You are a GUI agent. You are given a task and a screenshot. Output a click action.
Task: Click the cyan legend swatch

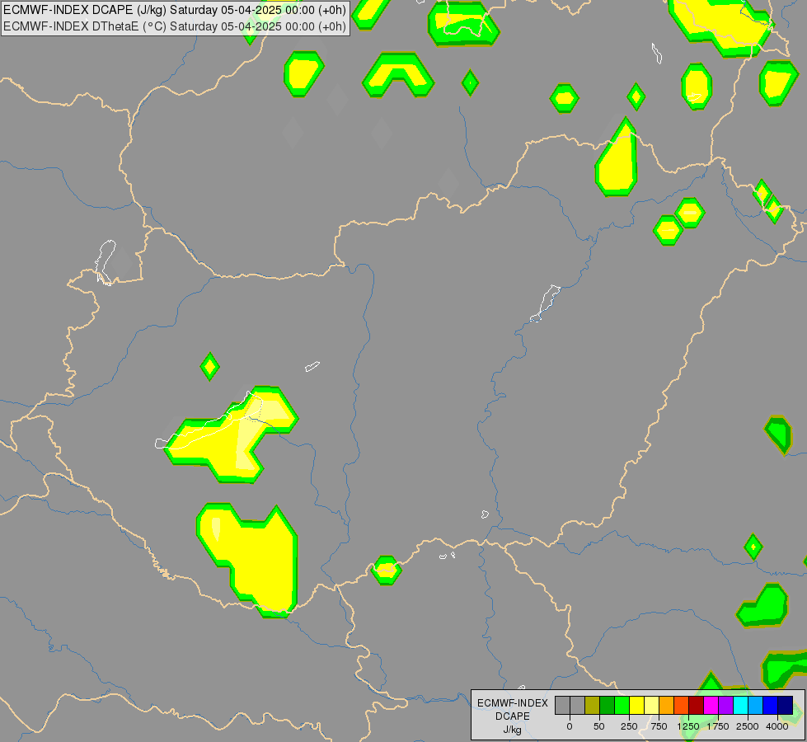741,705
